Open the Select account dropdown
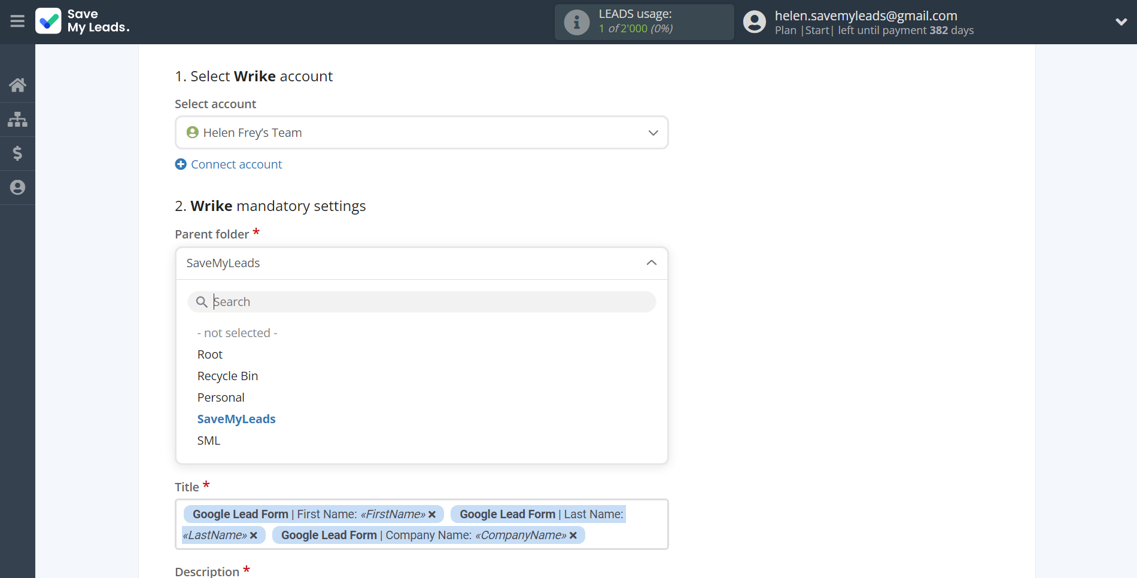The width and height of the screenshot is (1137, 578). [421, 133]
